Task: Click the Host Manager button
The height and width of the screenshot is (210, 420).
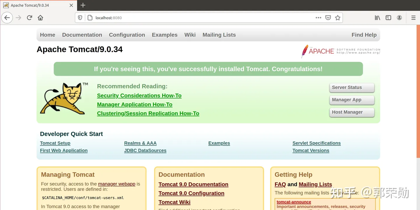Action: pyautogui.click(x=352, y=112)
